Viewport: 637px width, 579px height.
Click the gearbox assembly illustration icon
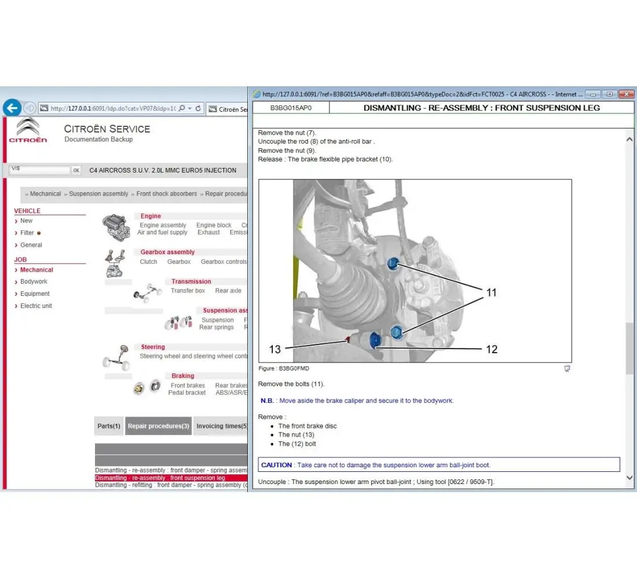click(115, 263)
